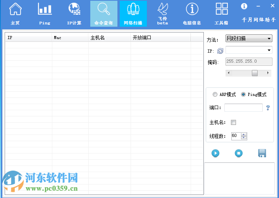Open the 主页 home page
This screenshot has height=198, width=279.
[15, 14]
